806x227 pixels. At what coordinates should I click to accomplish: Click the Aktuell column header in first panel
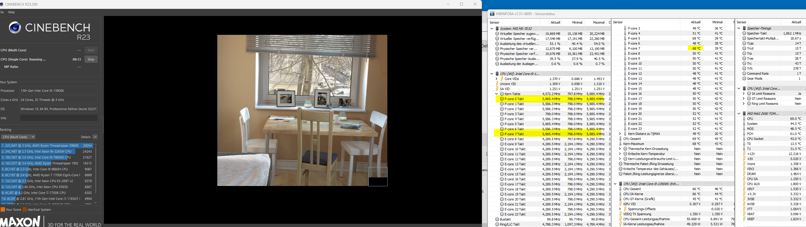point(555,22)
